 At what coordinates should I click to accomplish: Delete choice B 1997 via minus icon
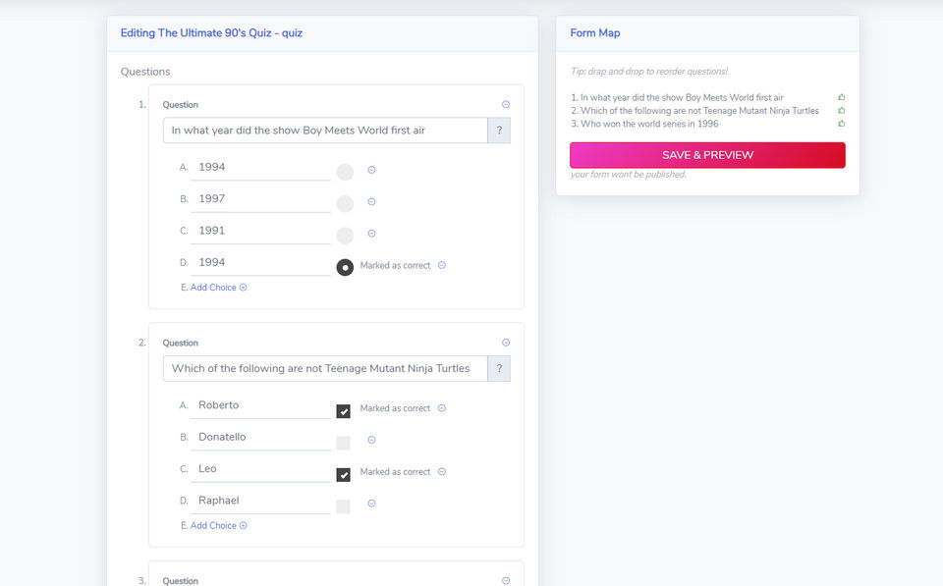pyautogui.click(x=371, y=202)
